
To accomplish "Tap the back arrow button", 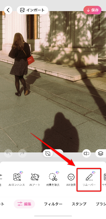I will coord(8,10).
